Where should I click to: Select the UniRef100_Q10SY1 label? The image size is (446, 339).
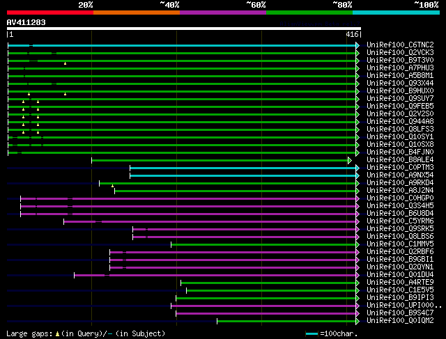400,137
